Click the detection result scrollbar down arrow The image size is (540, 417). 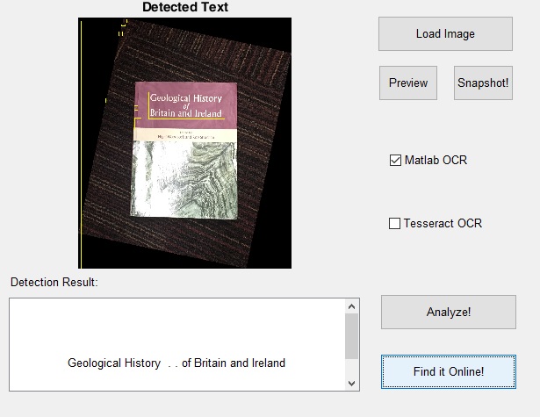pyautogui.click(x=351, y=384)
